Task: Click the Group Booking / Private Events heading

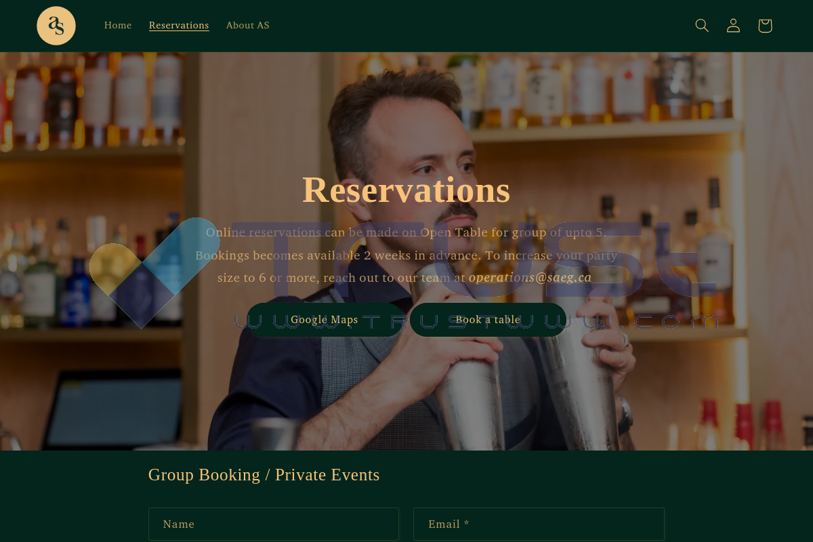Action: pos(264,475)
